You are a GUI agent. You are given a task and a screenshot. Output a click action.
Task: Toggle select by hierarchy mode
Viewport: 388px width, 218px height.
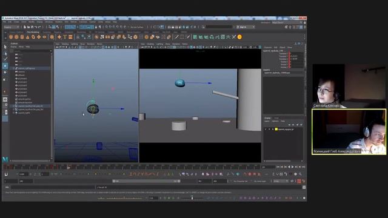point(50,27)
